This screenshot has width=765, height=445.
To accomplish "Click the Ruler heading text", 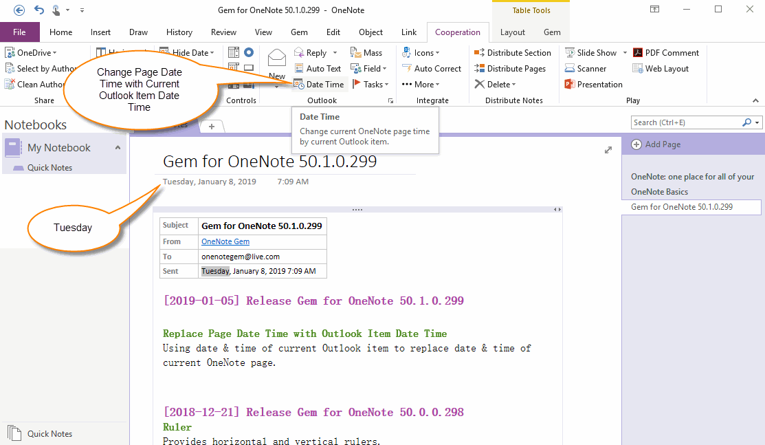I will pyautogui.click(x=177, y=427).
